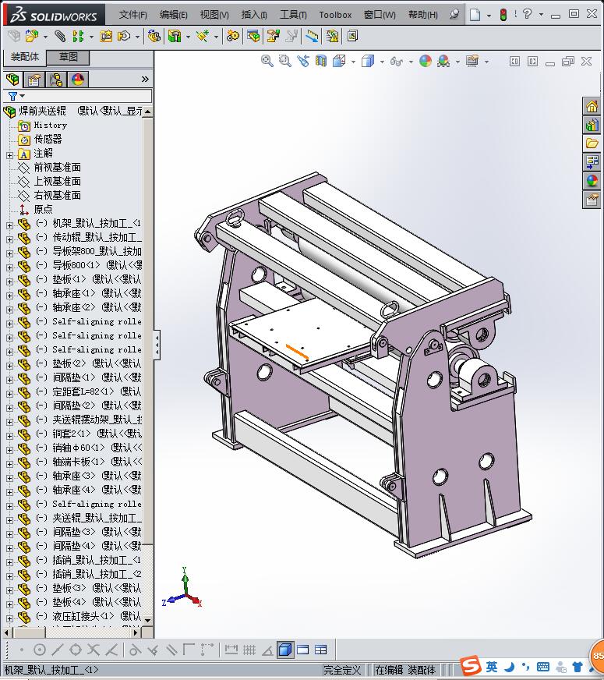This screenshot has height=680, width=604.
Task: Toggle the Section View tool
Action: click(321, 61)
